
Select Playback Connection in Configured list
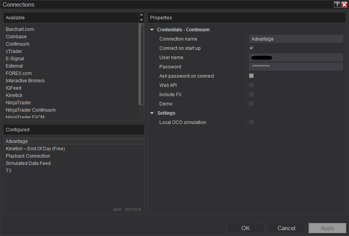tap(28, 156)
